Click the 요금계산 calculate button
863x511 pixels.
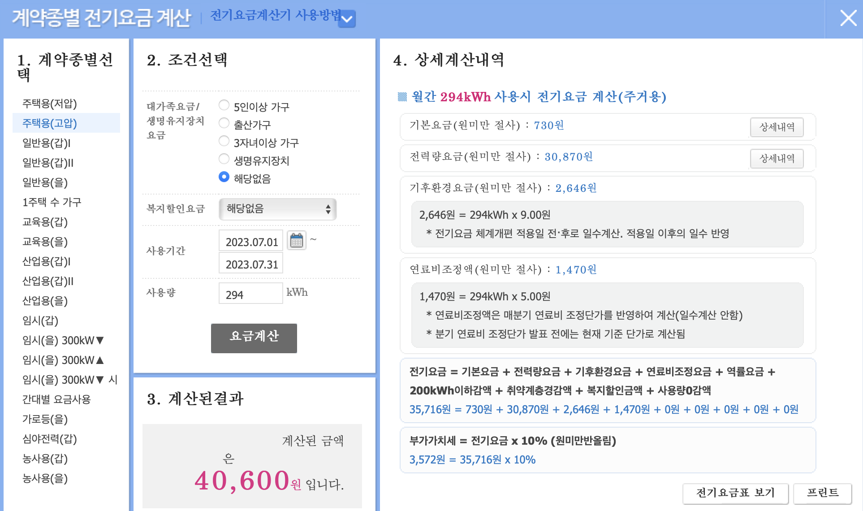254,338
